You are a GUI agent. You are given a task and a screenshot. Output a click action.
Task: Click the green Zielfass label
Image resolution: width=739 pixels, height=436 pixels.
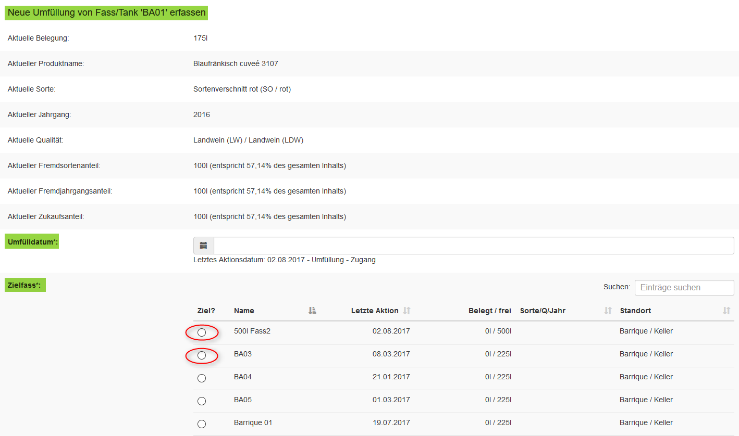(x=25, y=285)
